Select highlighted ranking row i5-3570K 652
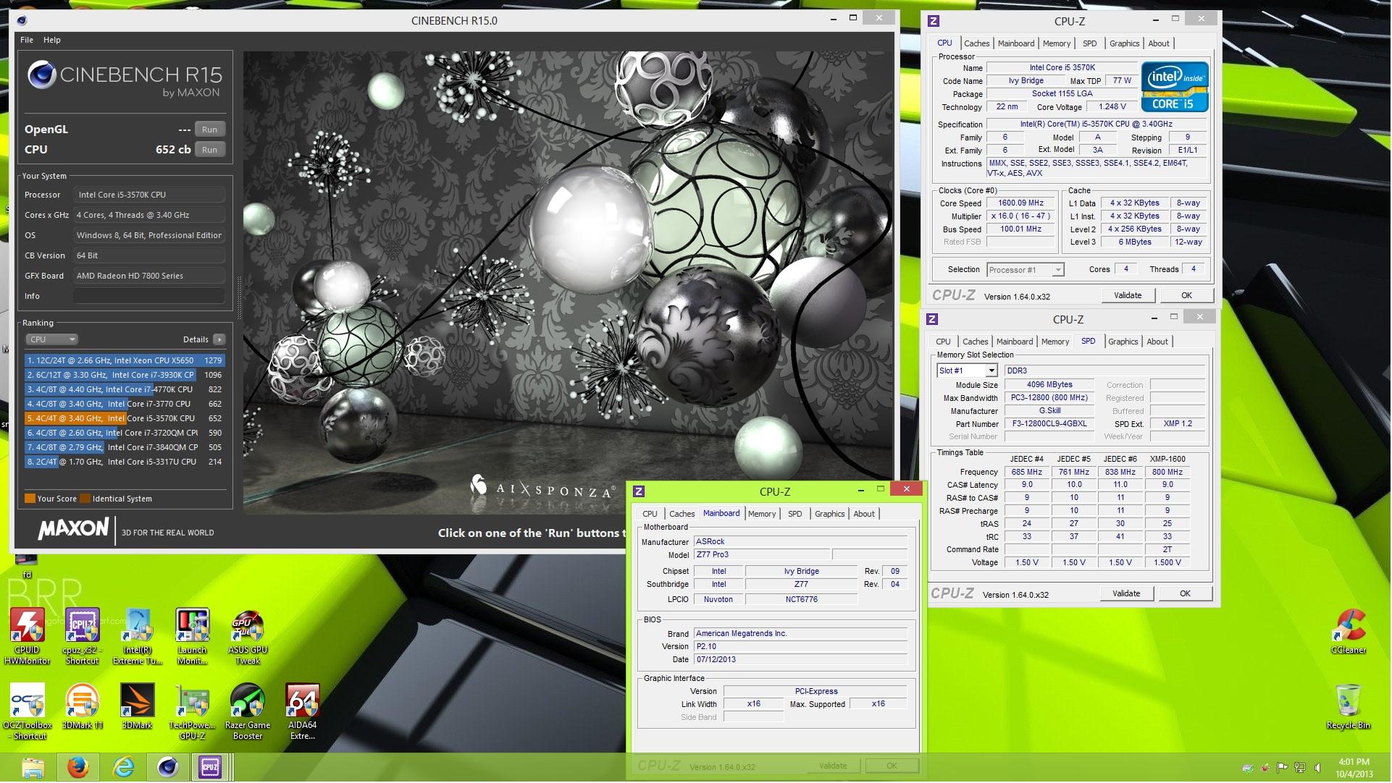The width and height of the screenshot is (1392, 783). pyautogui.click(x=125, y=418)
